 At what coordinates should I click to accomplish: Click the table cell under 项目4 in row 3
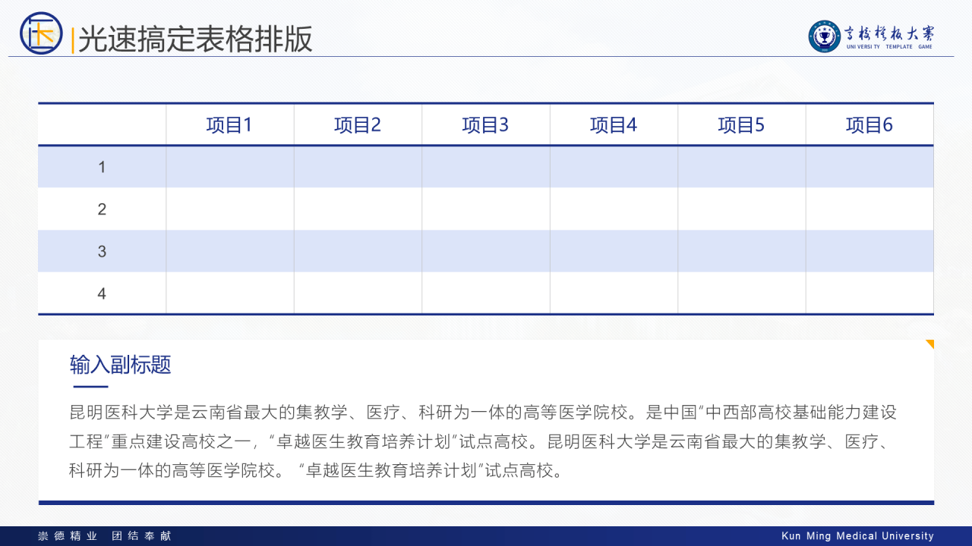614,251
